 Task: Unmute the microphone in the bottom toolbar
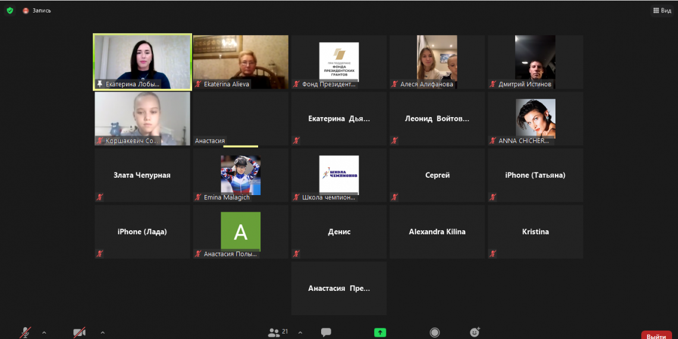(x=26, y=332)
